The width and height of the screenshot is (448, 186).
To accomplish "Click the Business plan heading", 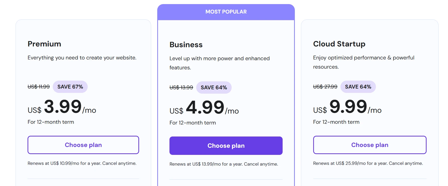I will coord(186,45).
